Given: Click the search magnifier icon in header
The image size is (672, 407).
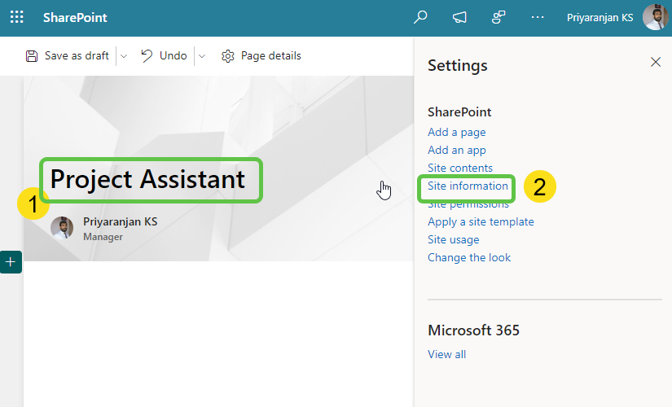Looking at the screenshot, I should (x=420, y=17).
